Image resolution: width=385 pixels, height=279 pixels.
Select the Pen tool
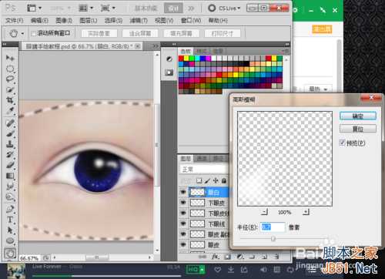[x=10, y=209]
